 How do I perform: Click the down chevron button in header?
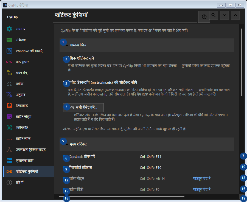tap(224, 15)
